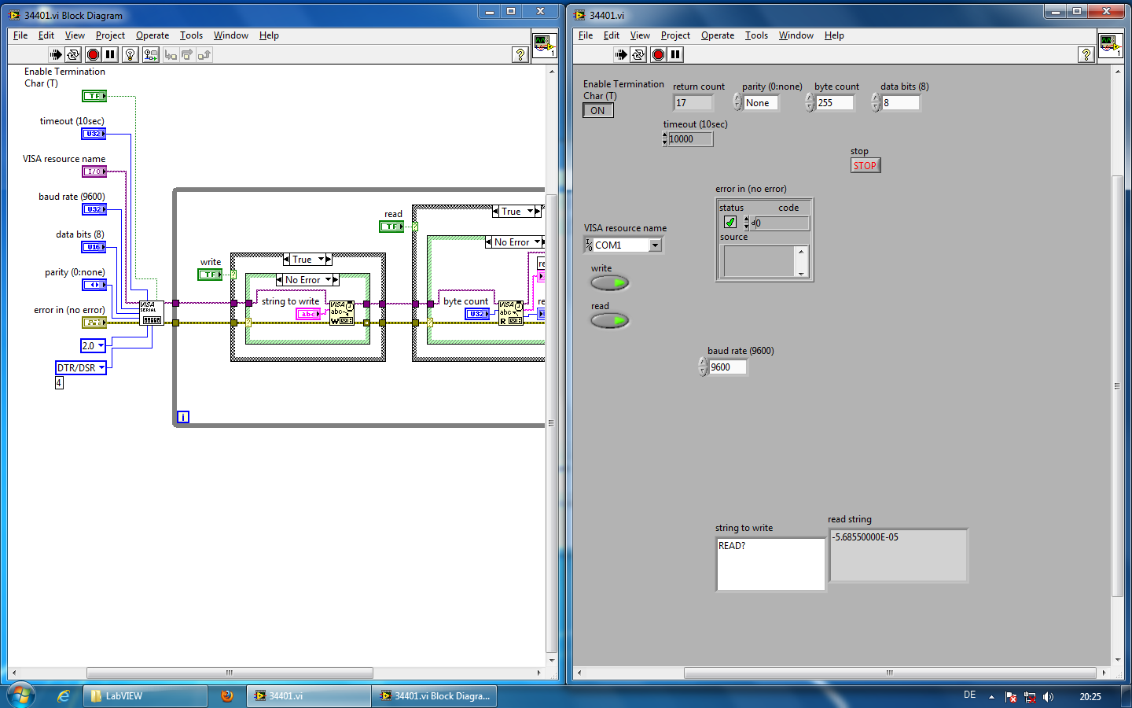Open File menu in block diagram window
Image resolution: width=1132 pixels, height=708 pixels.
coord(20,35)
